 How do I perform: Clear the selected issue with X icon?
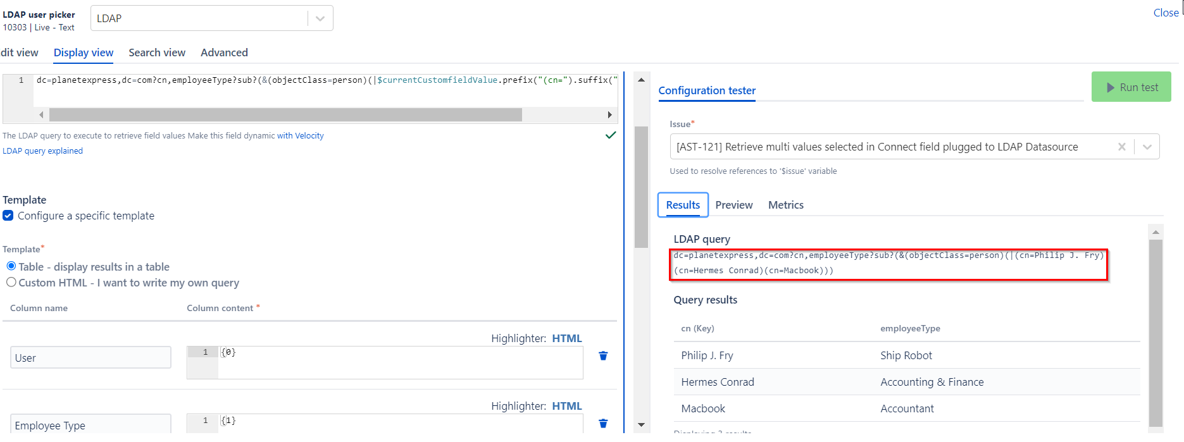[1121, 147]
